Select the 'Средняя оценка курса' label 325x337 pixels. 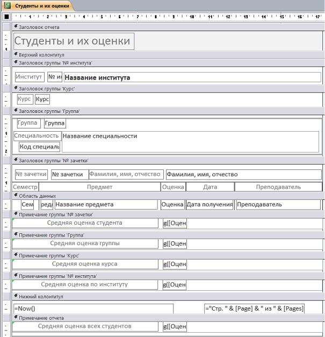[x=85, y=264]
